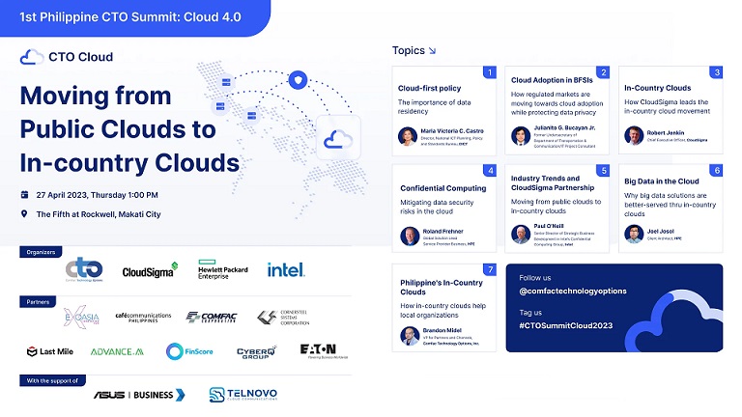This screenshot has width=742, height=417.
Task: Click the date 27 April 2023 text
Action: (97, 195)
